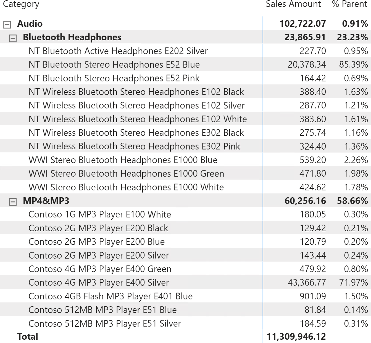Select Contoso 1G MP3 Player E100 White
The height and width of the screenshot is (343, 371).
(100, 214)
